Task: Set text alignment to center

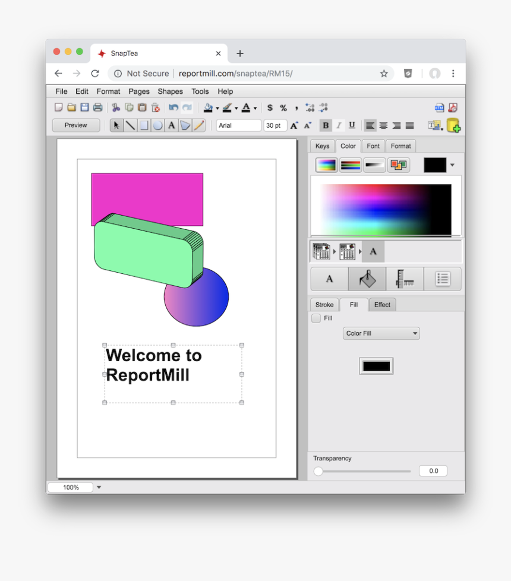Action: click(383, 125)
